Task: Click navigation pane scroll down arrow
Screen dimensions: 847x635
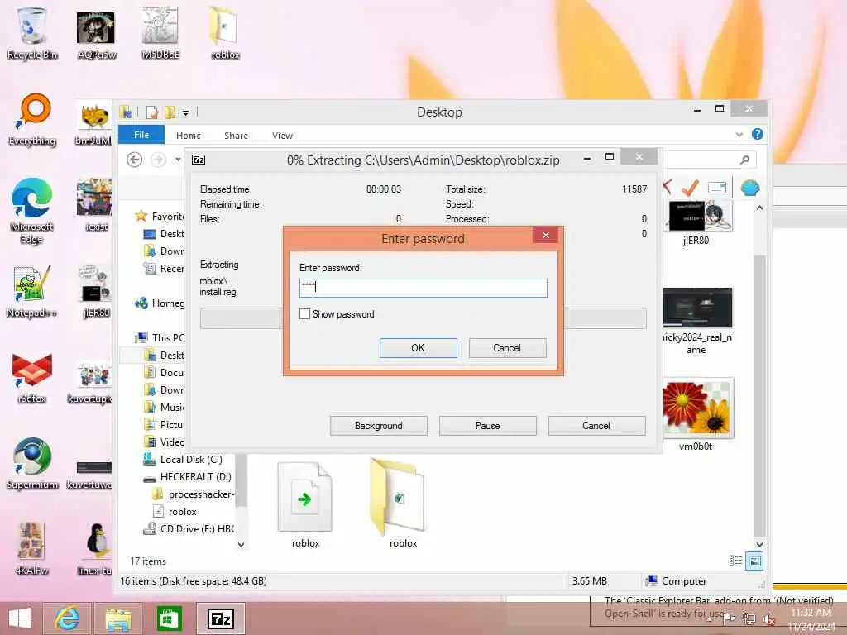Action: click(241, 544)
